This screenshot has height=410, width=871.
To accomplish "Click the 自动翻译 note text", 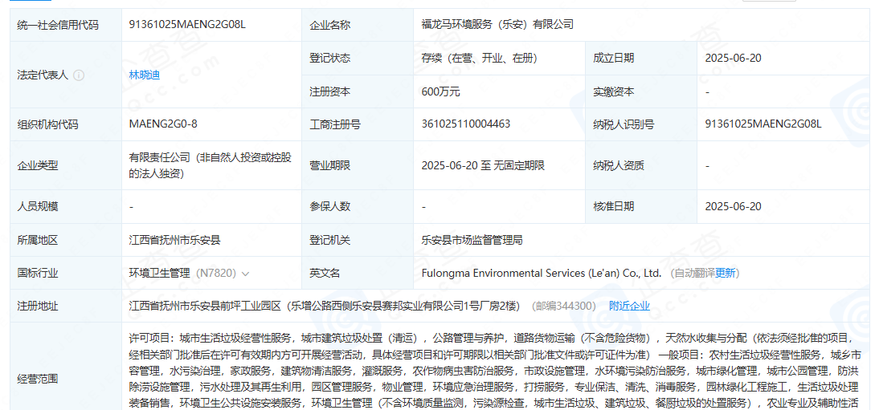I will tap(692, 273).
